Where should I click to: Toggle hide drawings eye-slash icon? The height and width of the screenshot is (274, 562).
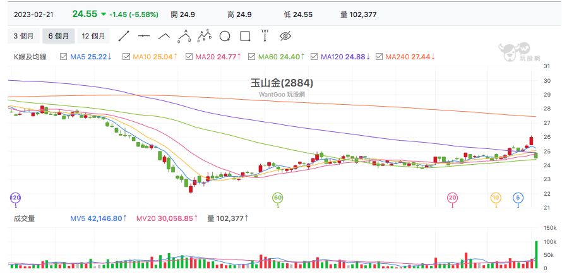click(285, 36)
